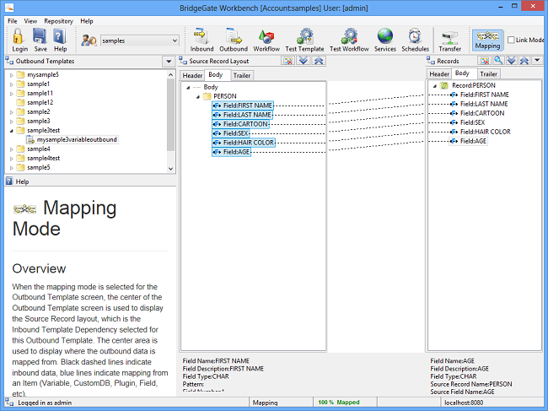The image size is (548, 411).
Task: Select the sample5 folder
Action: pyautogui.click(x=34, y=168)
